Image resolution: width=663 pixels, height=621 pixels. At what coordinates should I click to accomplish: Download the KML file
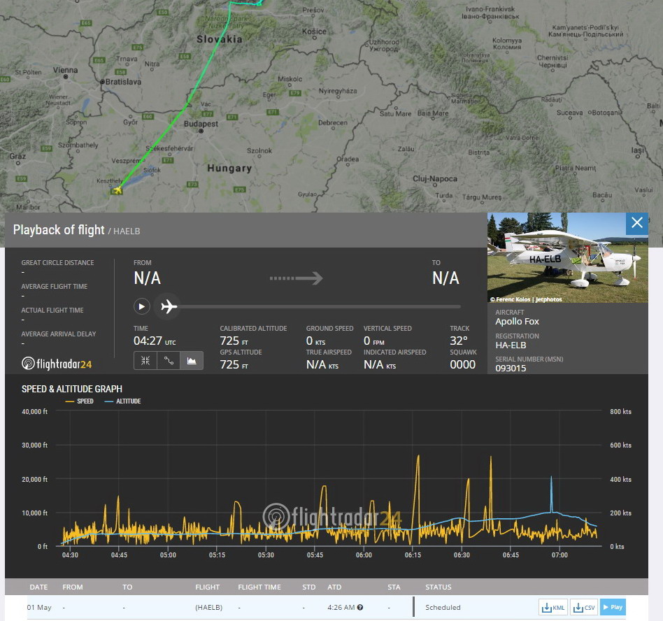(552, 607)
